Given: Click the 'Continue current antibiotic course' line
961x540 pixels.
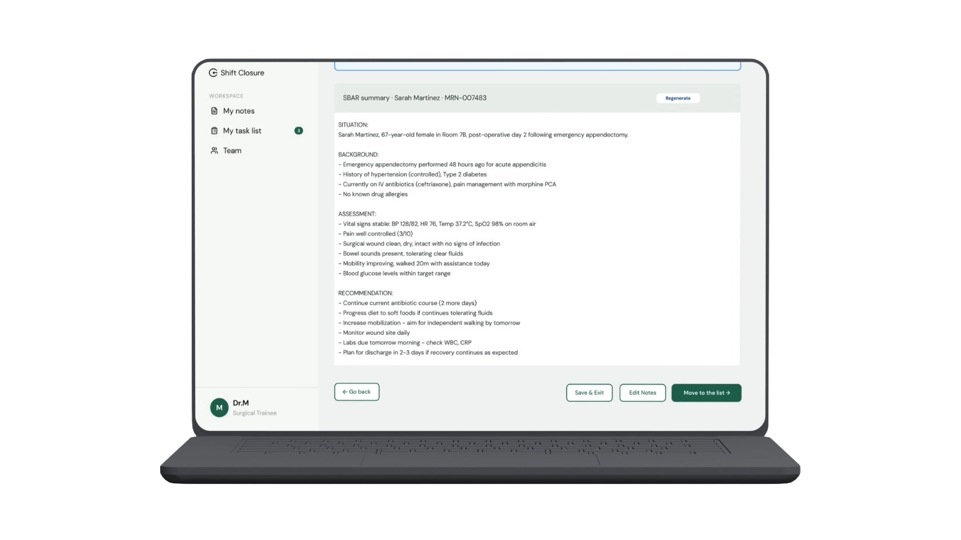Looking at the screenshot, I should click(x=407, y=303).
